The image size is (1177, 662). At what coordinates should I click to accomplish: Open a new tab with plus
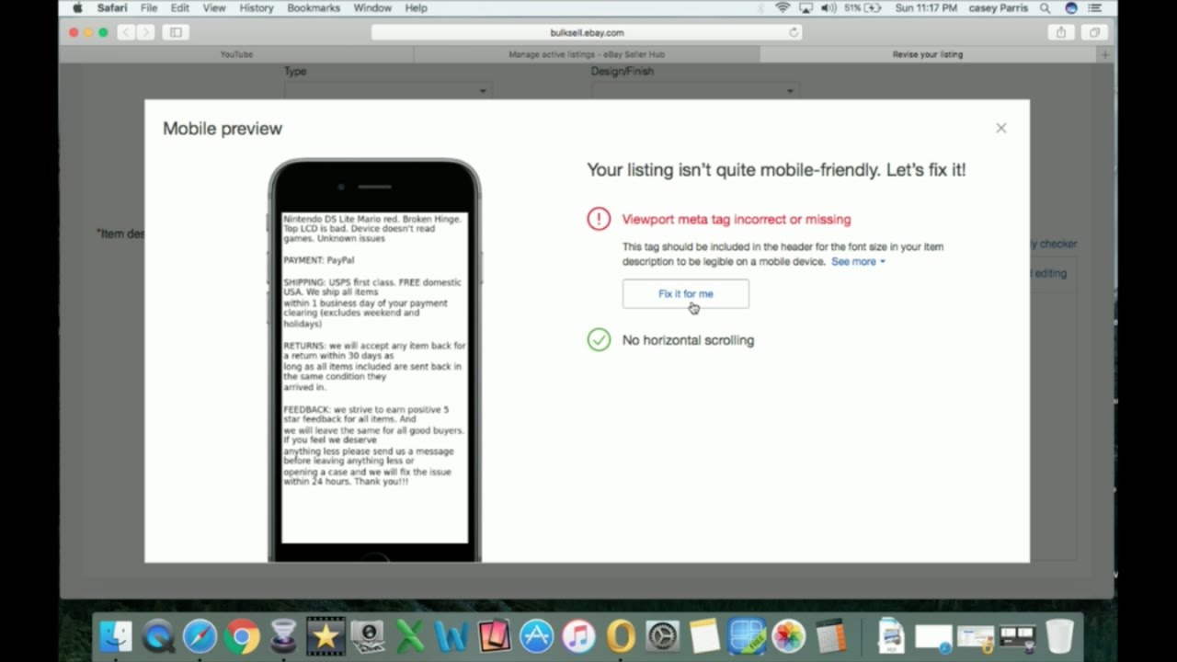(1106, 54)
